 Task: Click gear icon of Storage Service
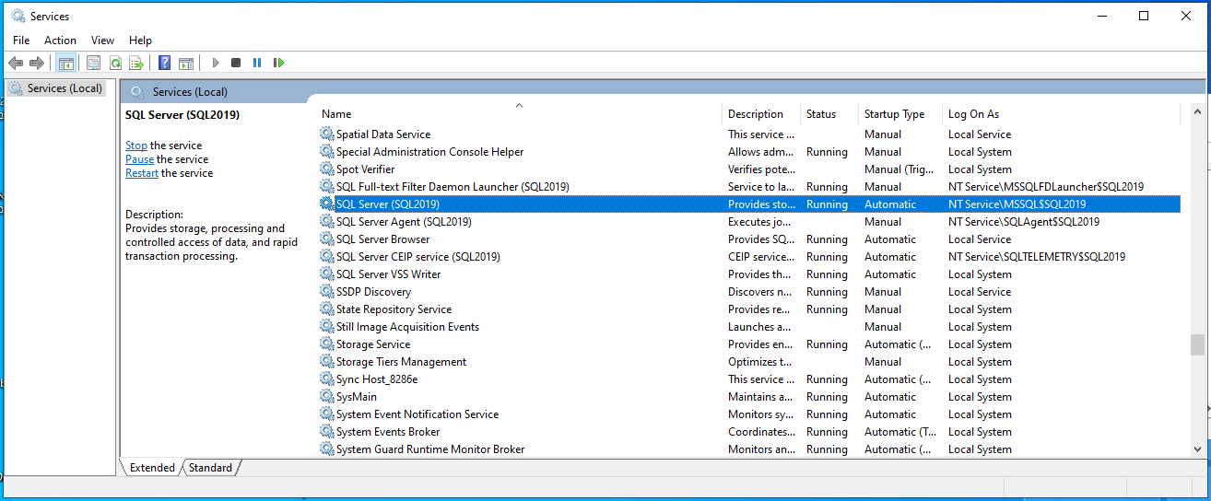pyautogui.click(x=326, y=344)
